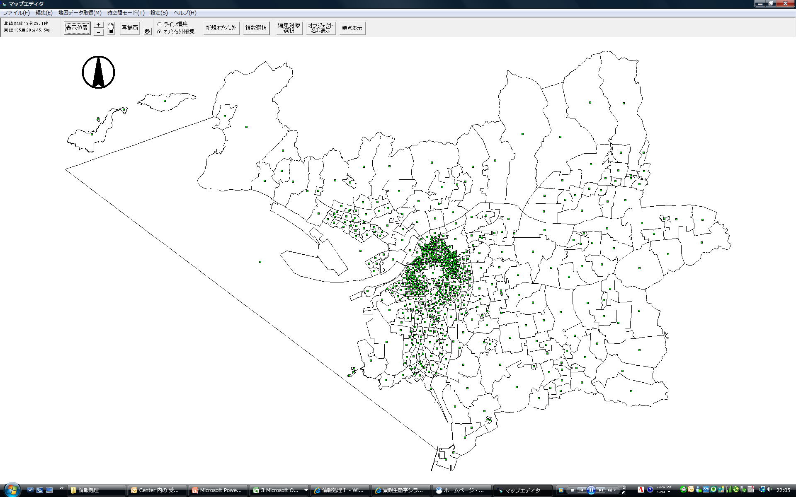Image resolution: width=796 pixels, height=497 pixels.
Task: Click the system clock 22:05
Action: [783, 490]
